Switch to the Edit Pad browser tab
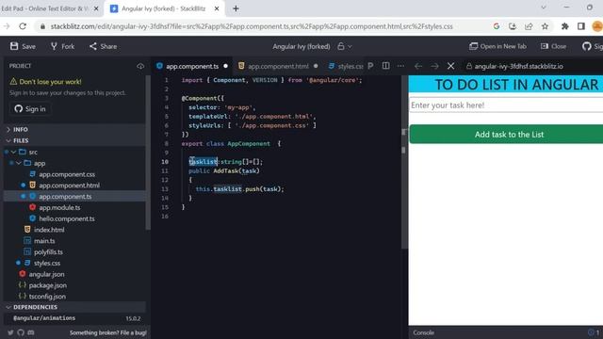The width and height of the screenshot is (603, 339). 44,8
